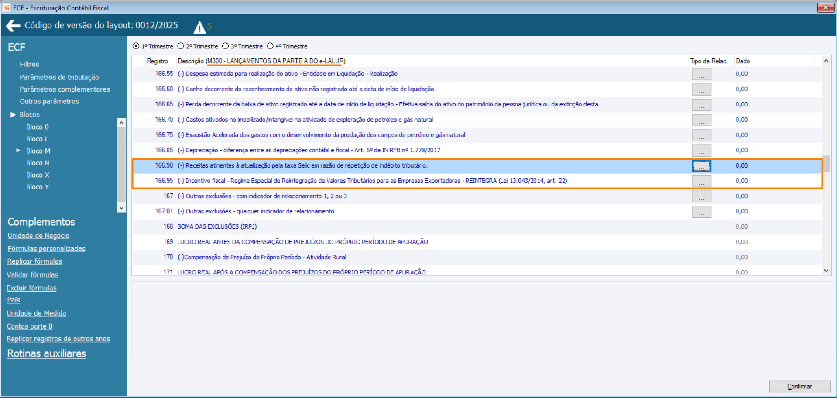Click the ellipsis button for row 166.95
The image size is (837, 398).
pos(701,181)
